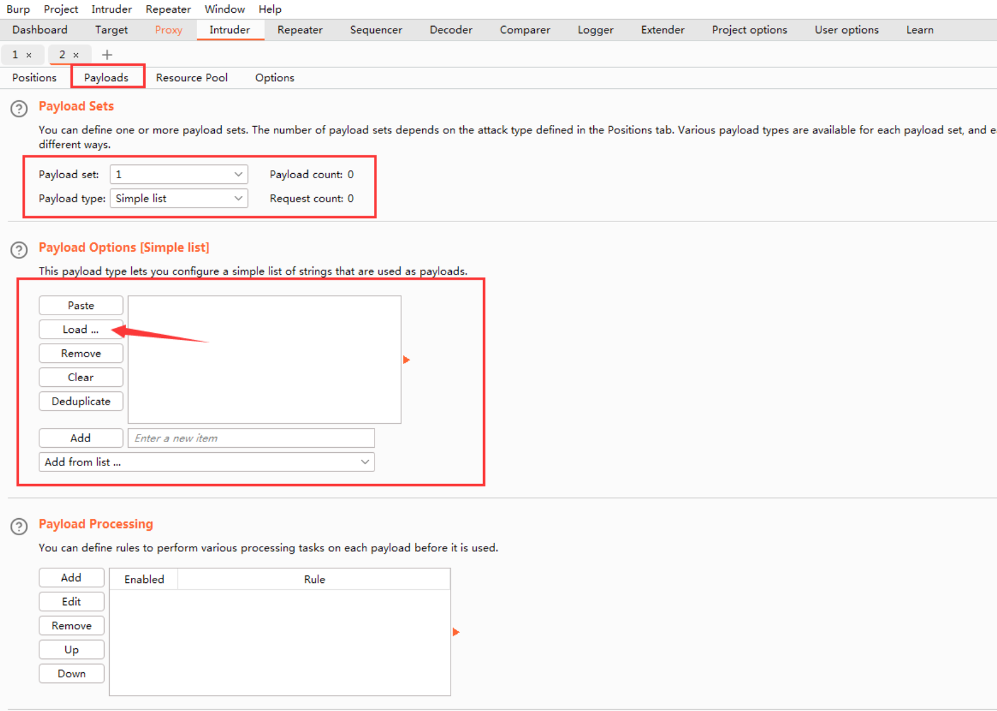Click the Up button
The image size is (997, 711).
[x=72, y=649]
